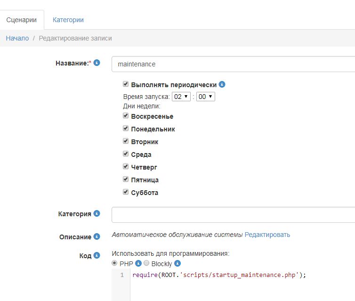Open the Сценарии tab
The height and width of the screenshot is (301, 355).
point(22,20)
